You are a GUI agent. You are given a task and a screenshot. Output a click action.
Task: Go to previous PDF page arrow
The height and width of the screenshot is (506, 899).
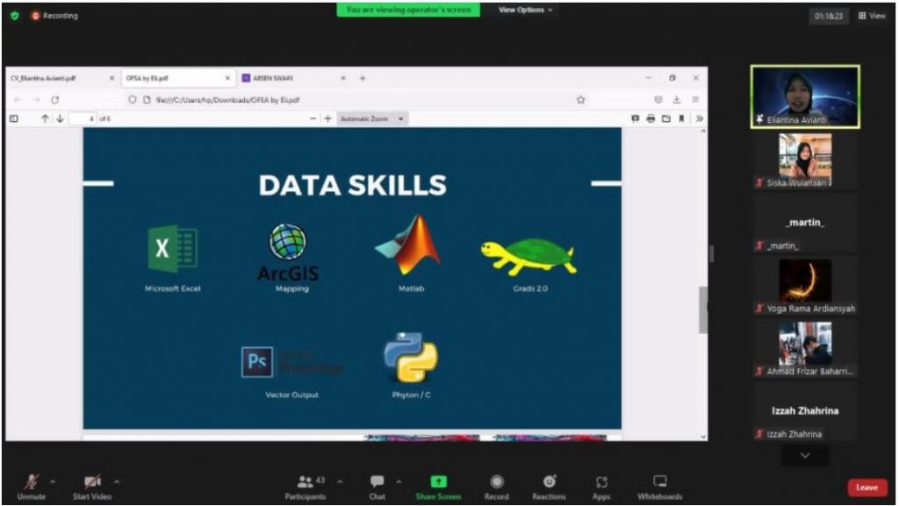coord(45,118)
